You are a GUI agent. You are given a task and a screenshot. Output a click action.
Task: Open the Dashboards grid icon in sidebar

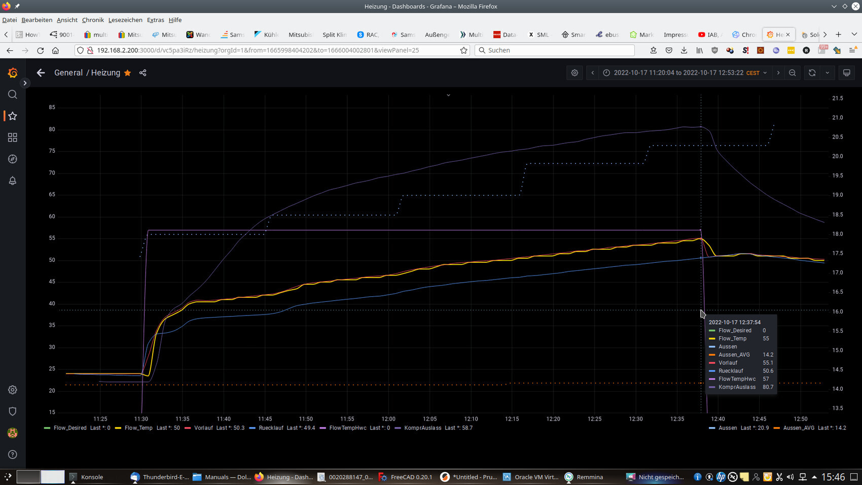(13, 137)
